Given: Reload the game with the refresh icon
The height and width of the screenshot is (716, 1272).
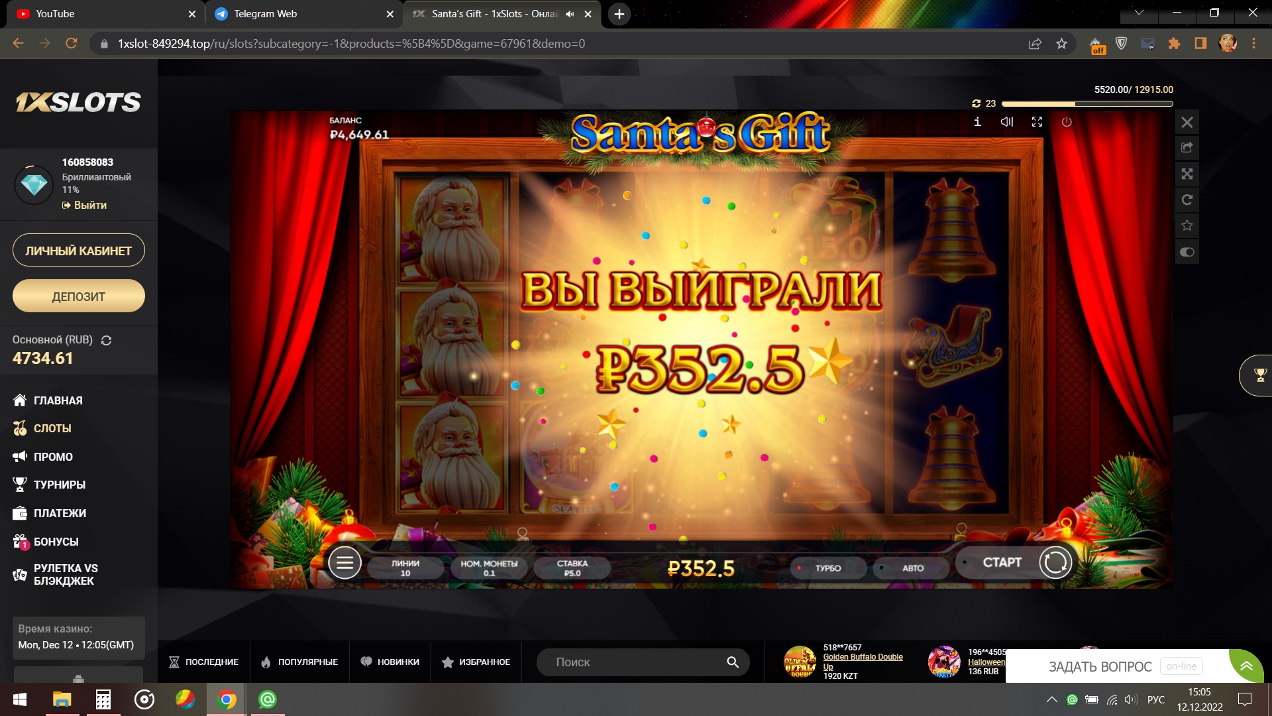Looking at the screenshot, I should point(1187,200).
